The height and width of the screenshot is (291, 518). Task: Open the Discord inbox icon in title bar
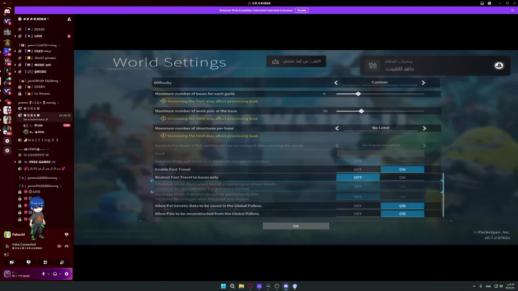[482, 3]
